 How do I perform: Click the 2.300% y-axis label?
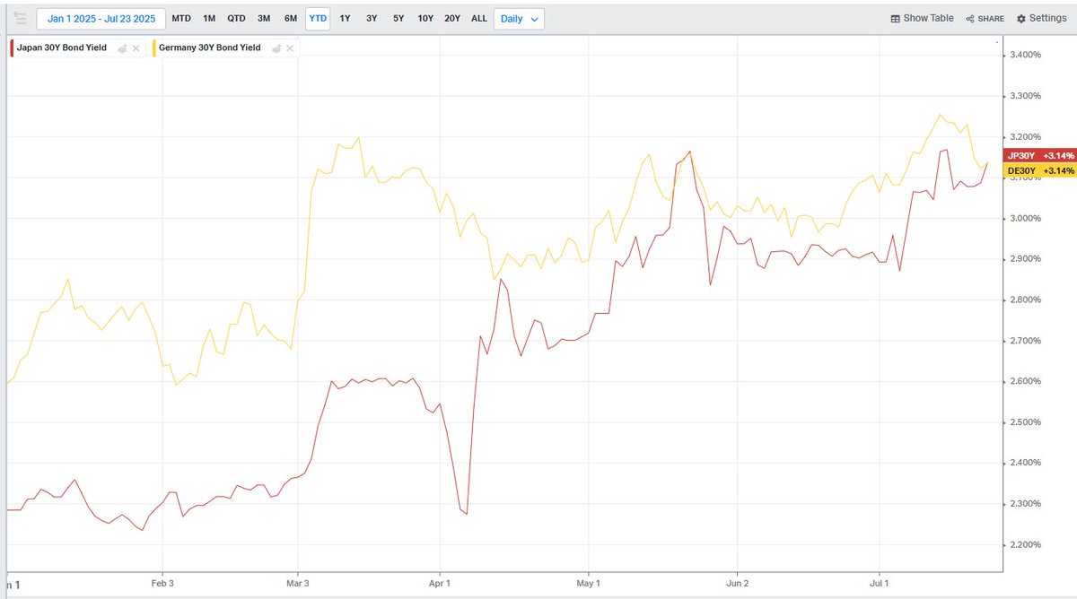[1025, 504]
